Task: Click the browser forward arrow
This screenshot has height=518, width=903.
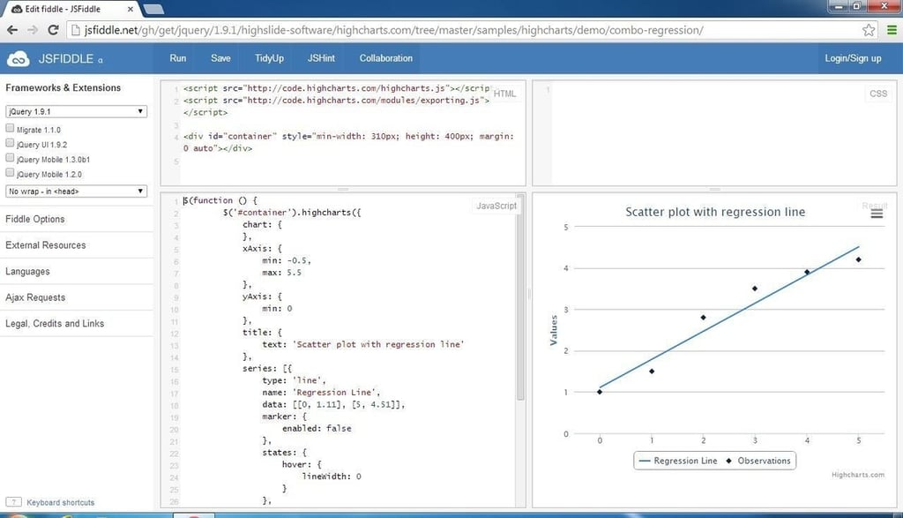Action: 33,30
